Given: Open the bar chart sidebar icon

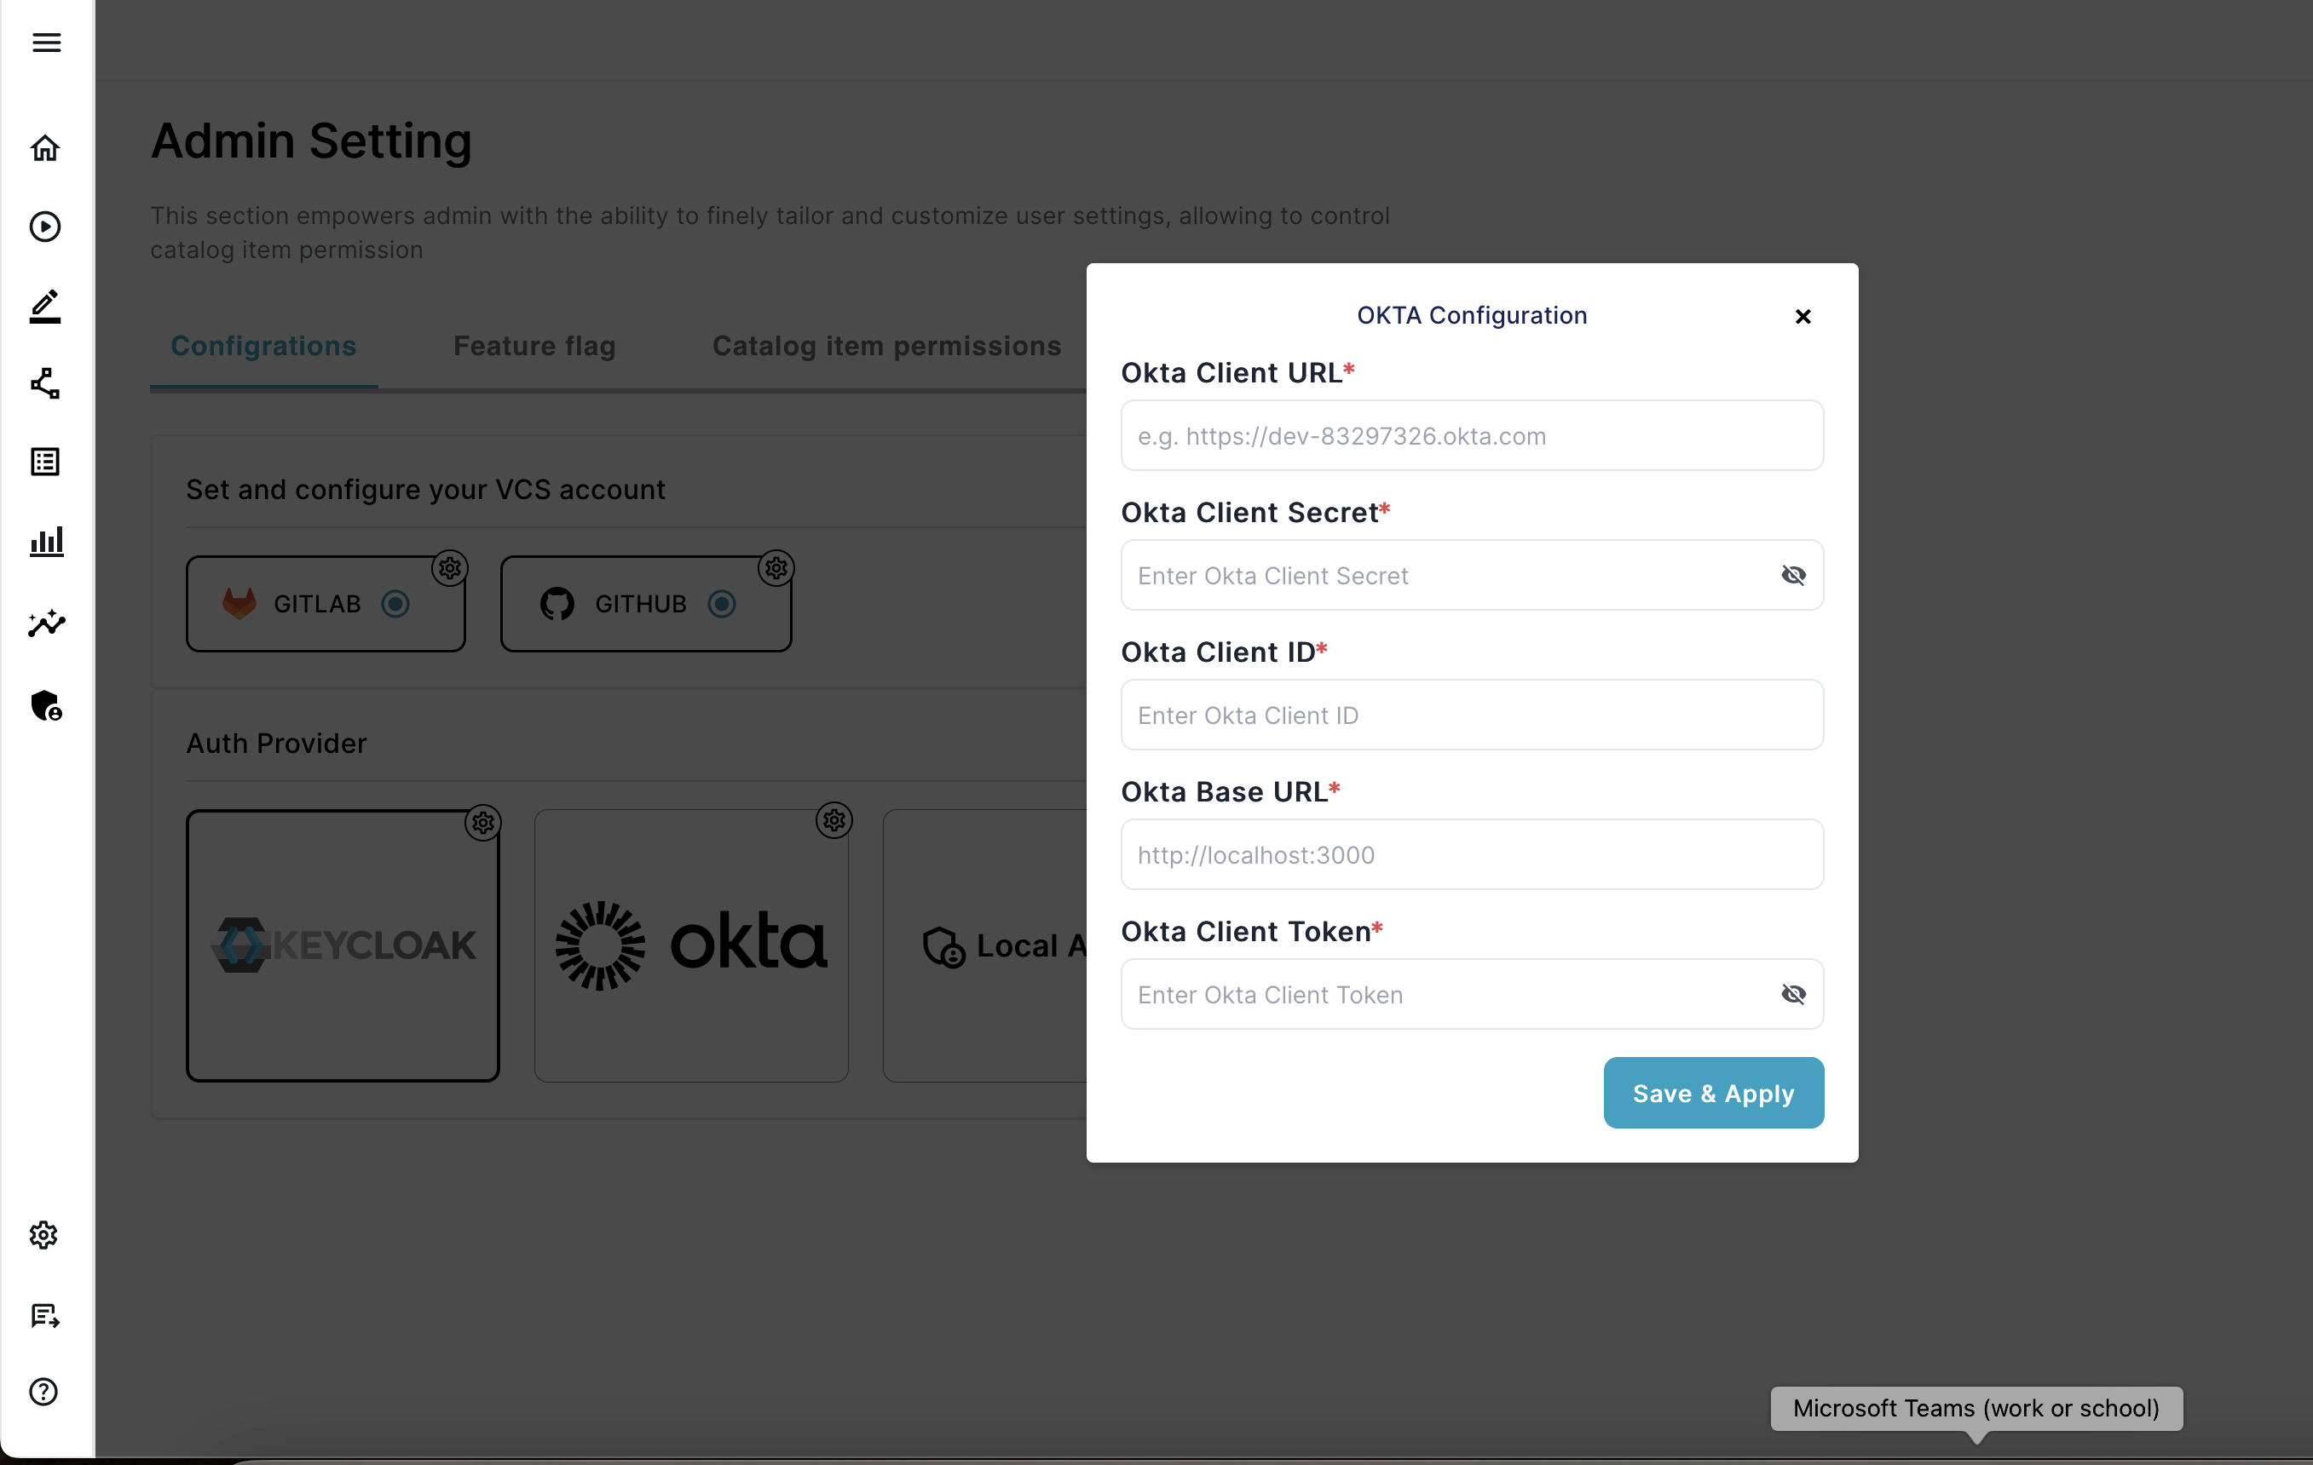Looking at the screenshot, I should coord(46,541).
